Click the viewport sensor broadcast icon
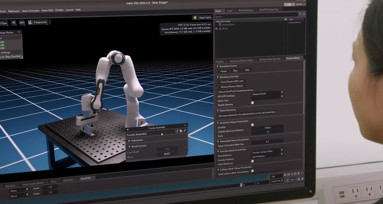Viewport: 383px width, 204px height. click(22, 23)
